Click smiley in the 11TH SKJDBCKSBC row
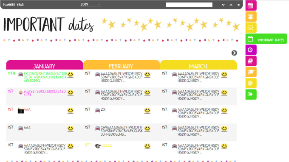The width and height of the screenshot is (289, 162). [71, 75]
